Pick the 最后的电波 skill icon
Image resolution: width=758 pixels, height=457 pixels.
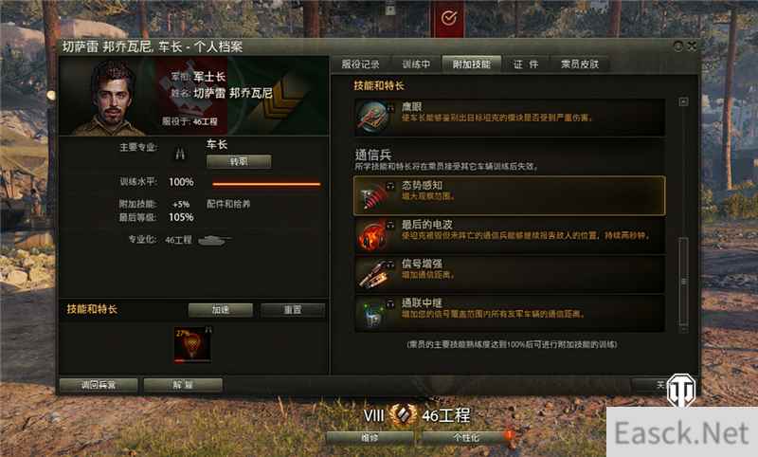pos(372,235)
